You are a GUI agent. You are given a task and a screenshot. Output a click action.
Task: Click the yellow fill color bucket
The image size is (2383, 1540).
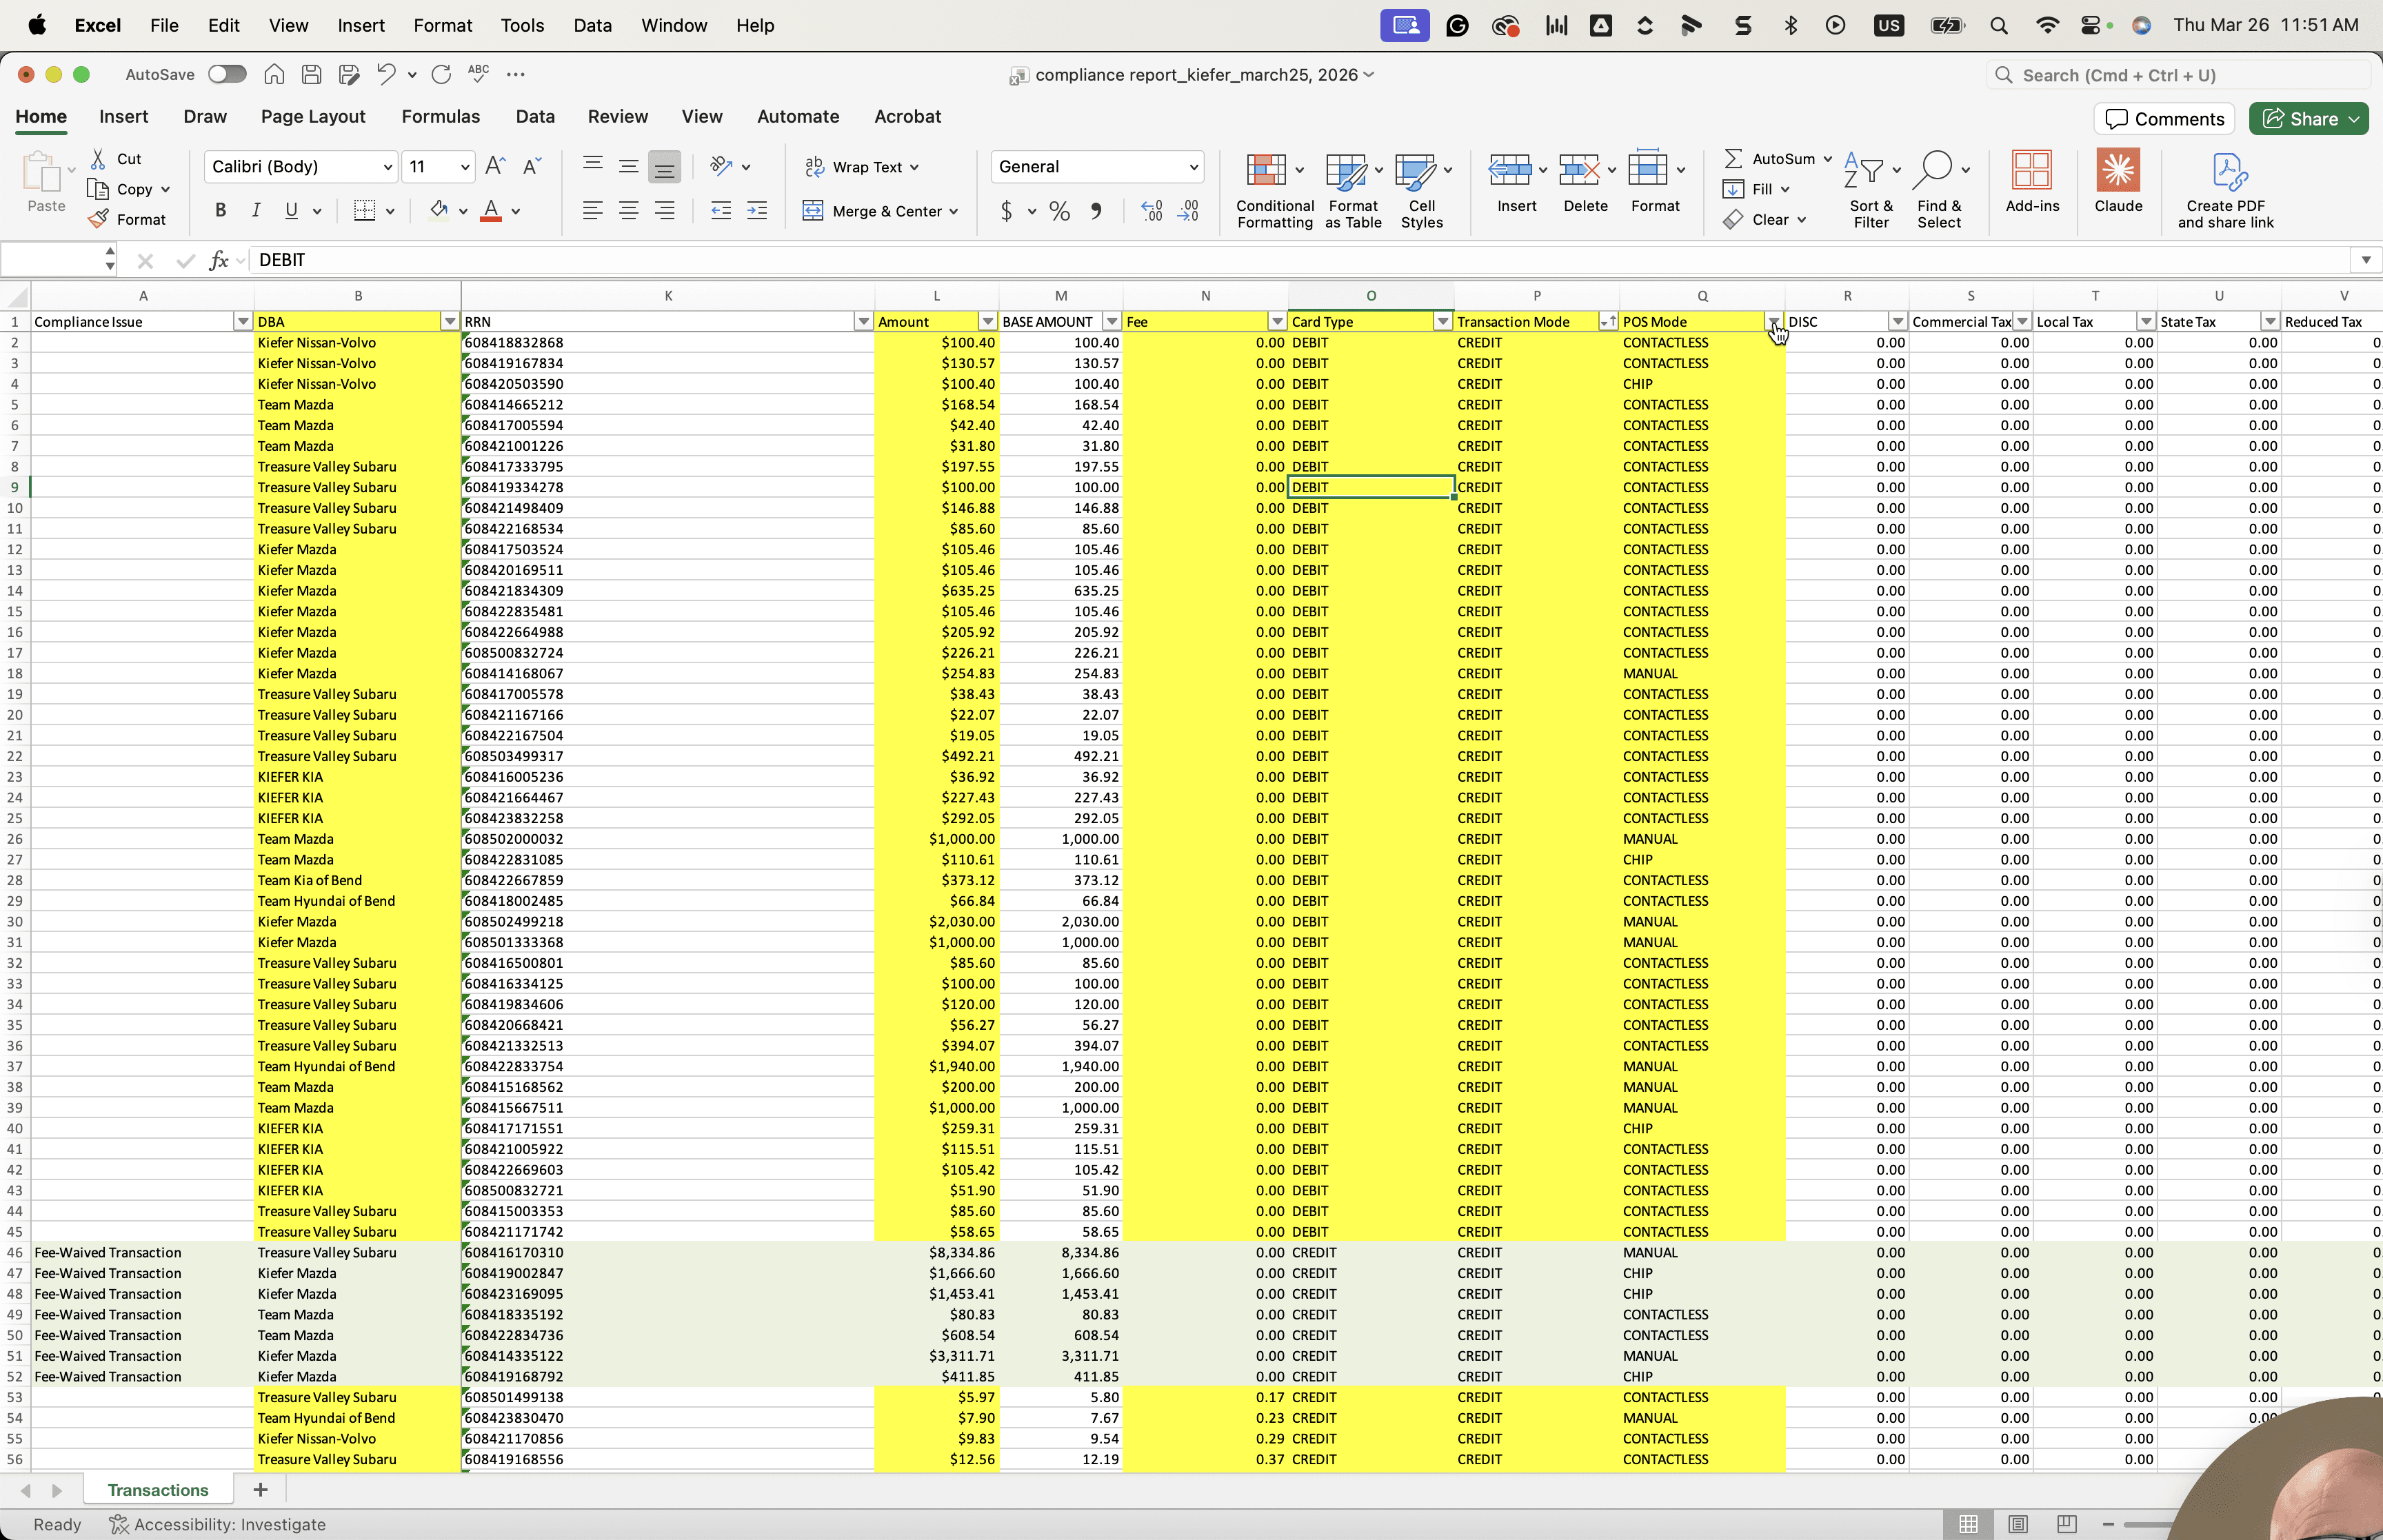438,210
